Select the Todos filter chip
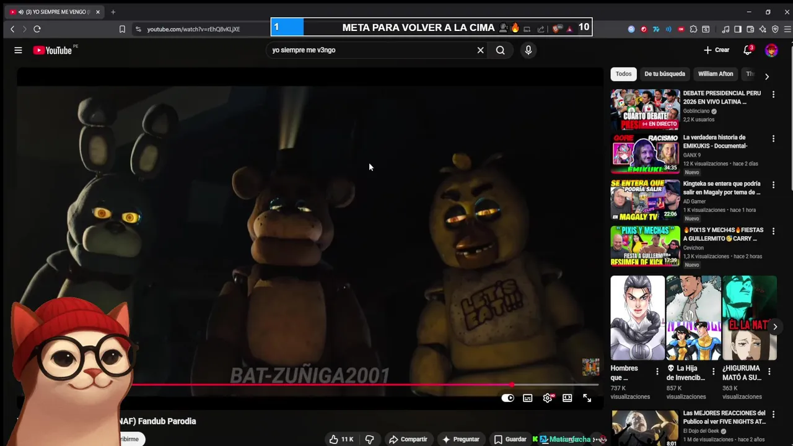Screen dimensions: 793x446 coord(624,74)
